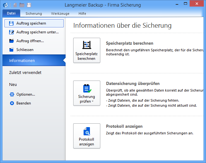Viewport: 206px width, 163px height.
Task: Show the Zuletzt verwendet list
Action: [x=25, y=73]
